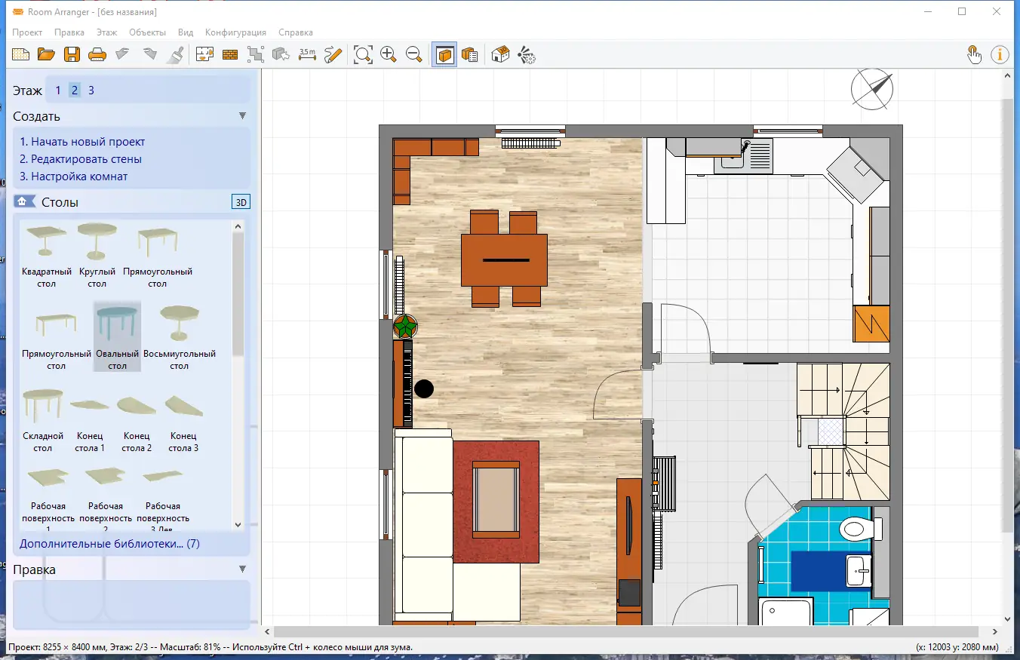Open Дополнительные библиотеки link

[x=109, y=544]
